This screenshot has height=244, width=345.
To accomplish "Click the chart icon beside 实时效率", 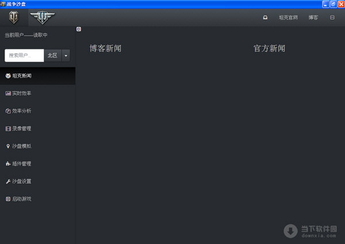I will (8, 93).
